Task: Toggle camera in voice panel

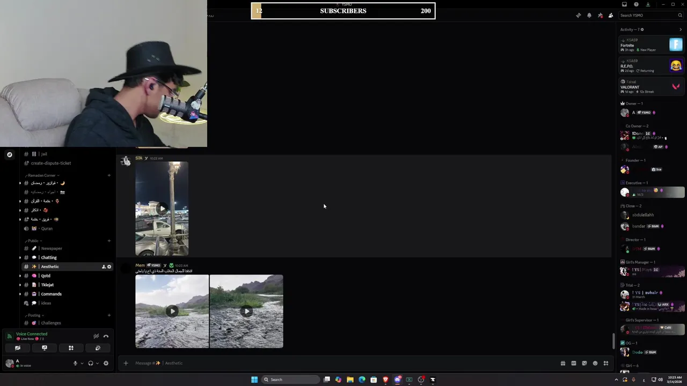Action: coord(18,348)
